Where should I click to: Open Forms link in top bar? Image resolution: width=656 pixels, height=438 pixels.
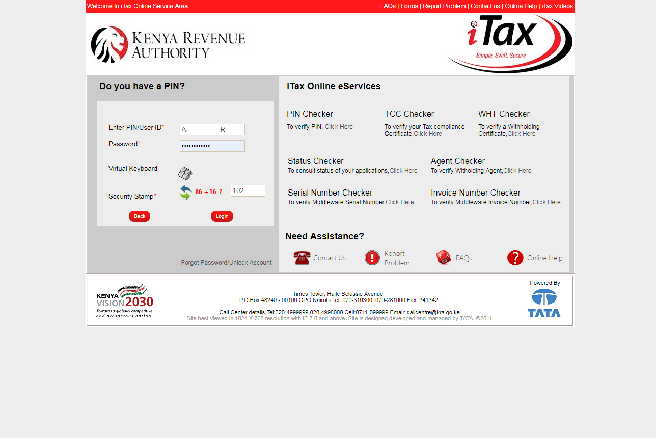pyautogui.click(x=409, y=6)
